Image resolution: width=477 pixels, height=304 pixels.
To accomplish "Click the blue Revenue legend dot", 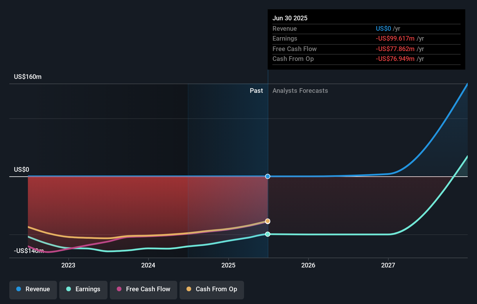I will coord(19,289).
